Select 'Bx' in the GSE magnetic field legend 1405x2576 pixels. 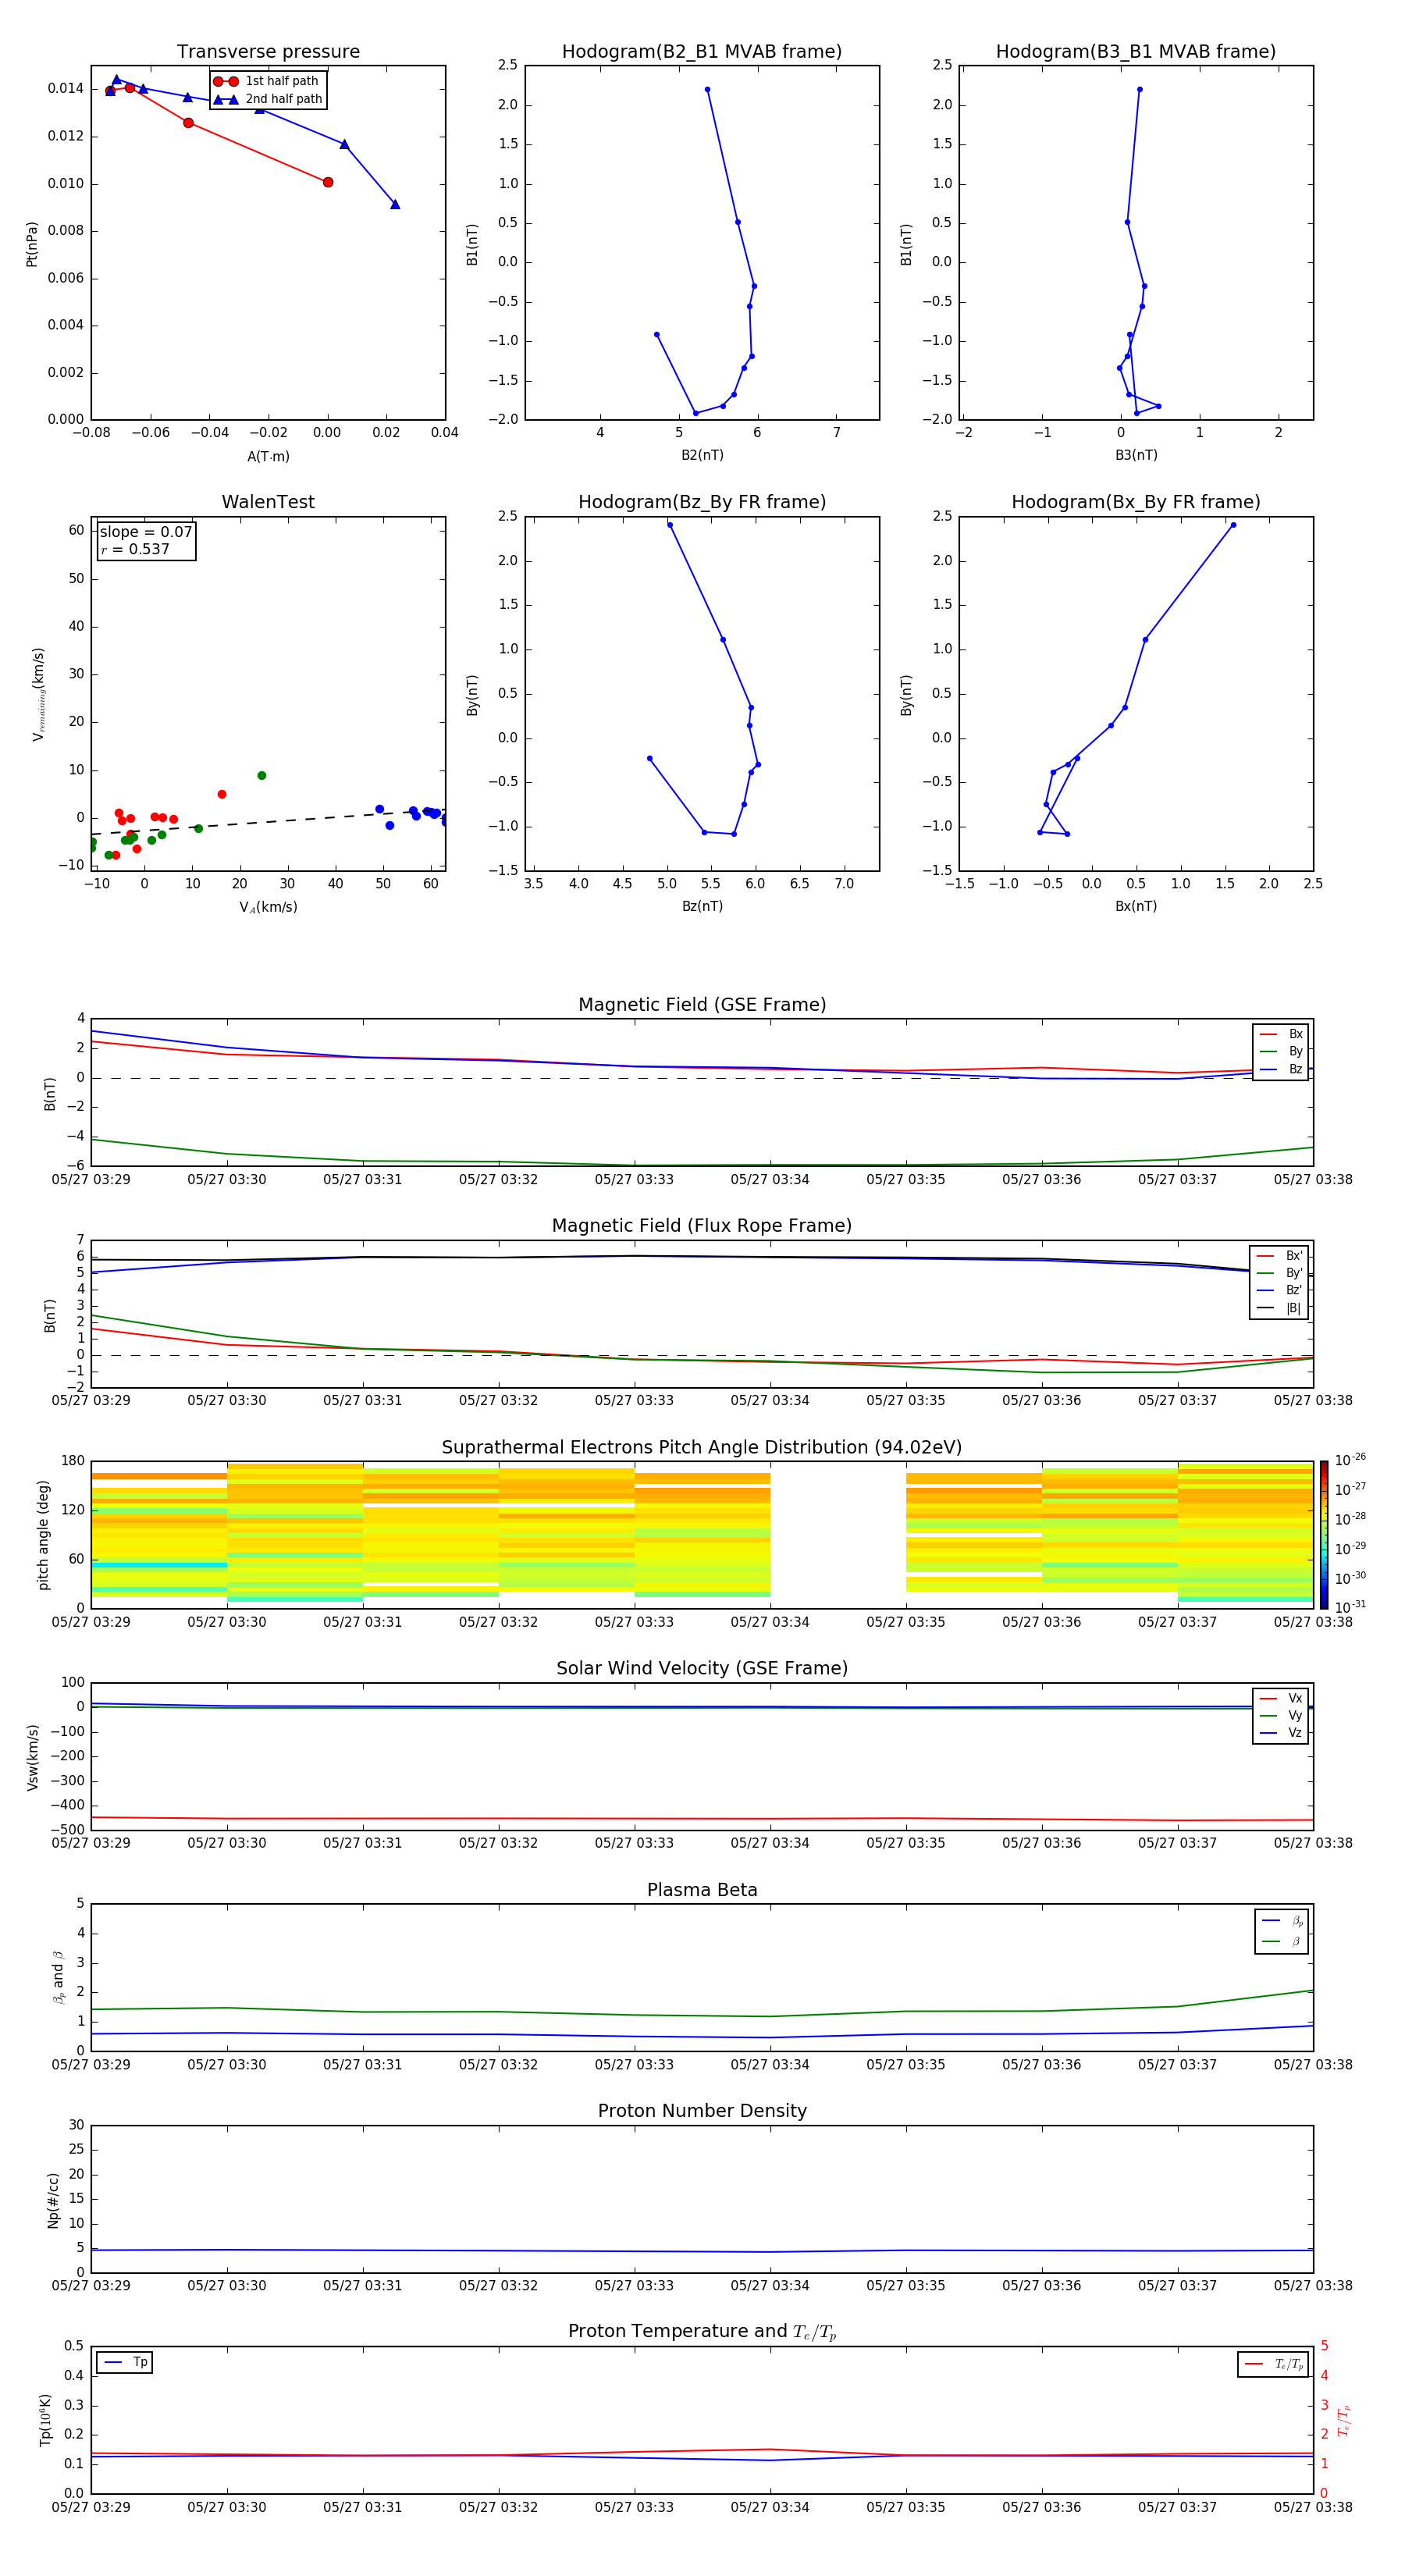point(1281,1034)
